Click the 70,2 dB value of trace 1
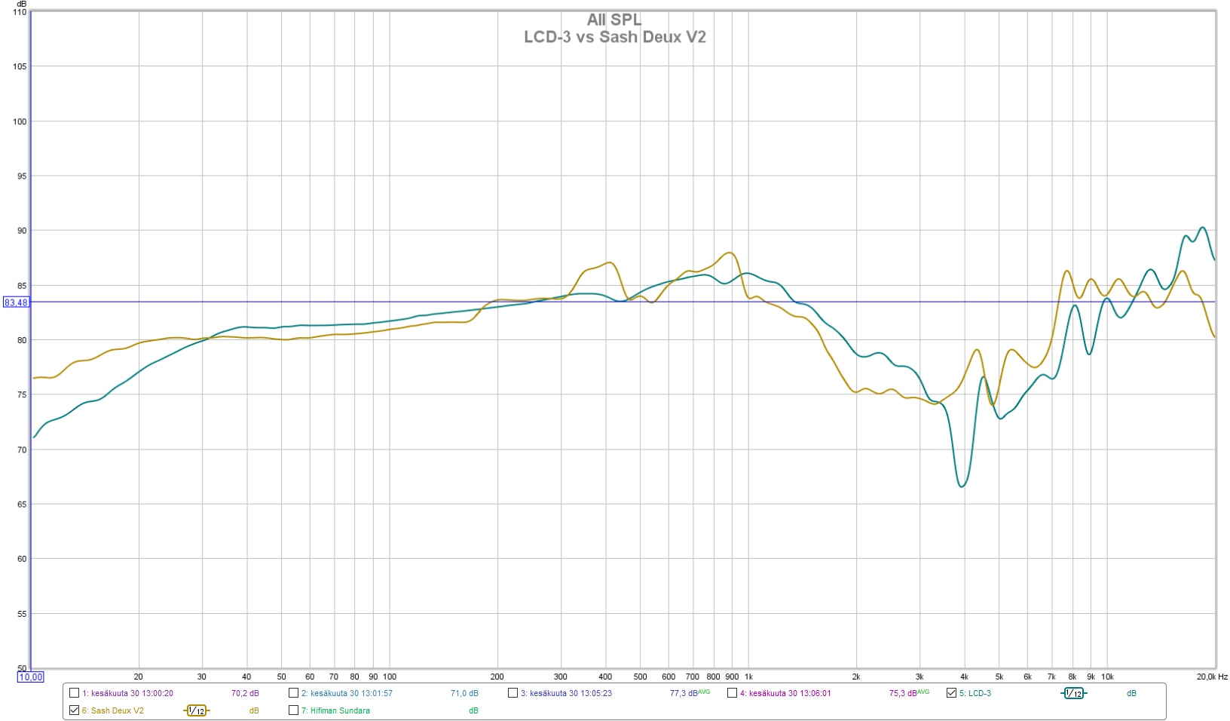Screen dimensions: 1230x721 click(245, 693)
